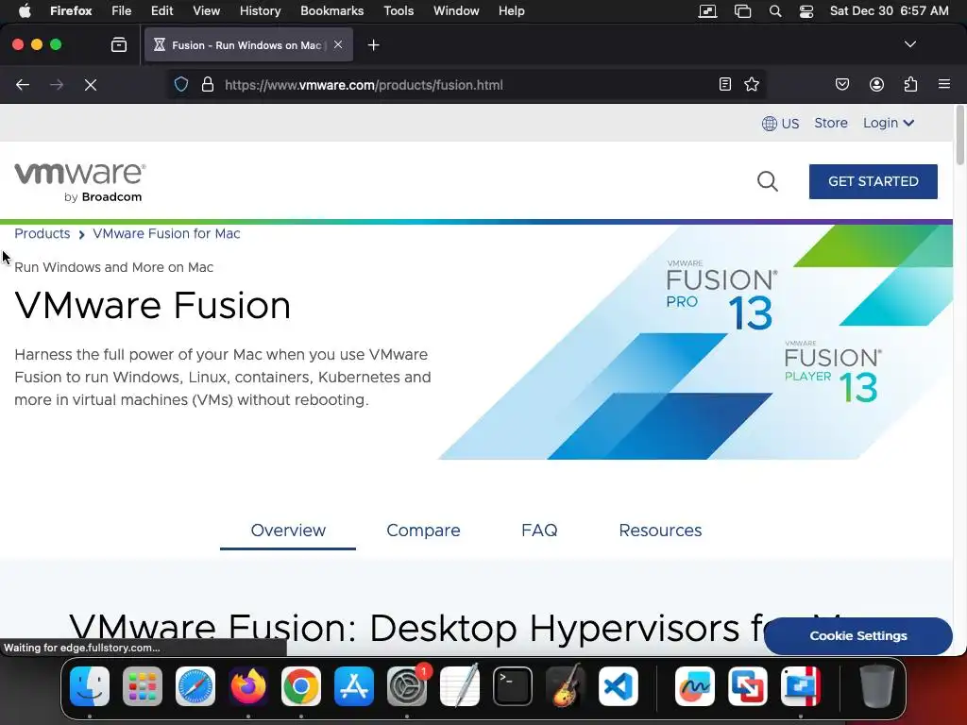Open VMware Fusion for Mac breadcrumb
This screenshot has height=725, width=967.
166,234
